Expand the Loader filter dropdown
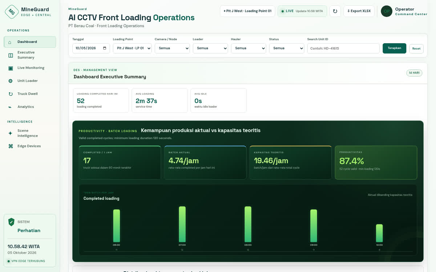 [210, 48]
